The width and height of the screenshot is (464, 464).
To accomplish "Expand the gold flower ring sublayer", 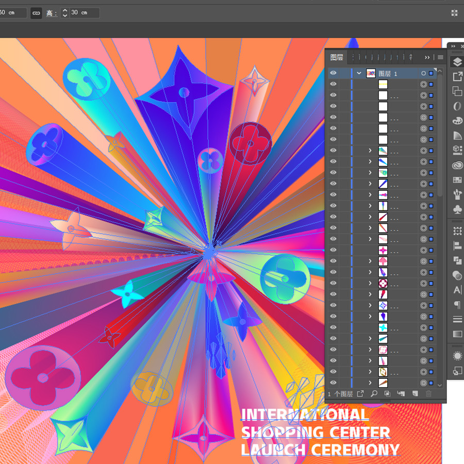I will pos(370,372).
